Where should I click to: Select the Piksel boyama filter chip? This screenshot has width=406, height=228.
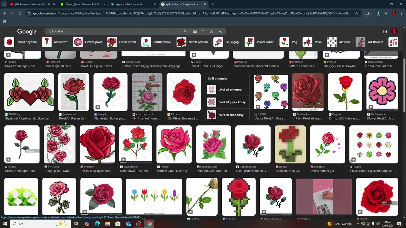[22, 42]
